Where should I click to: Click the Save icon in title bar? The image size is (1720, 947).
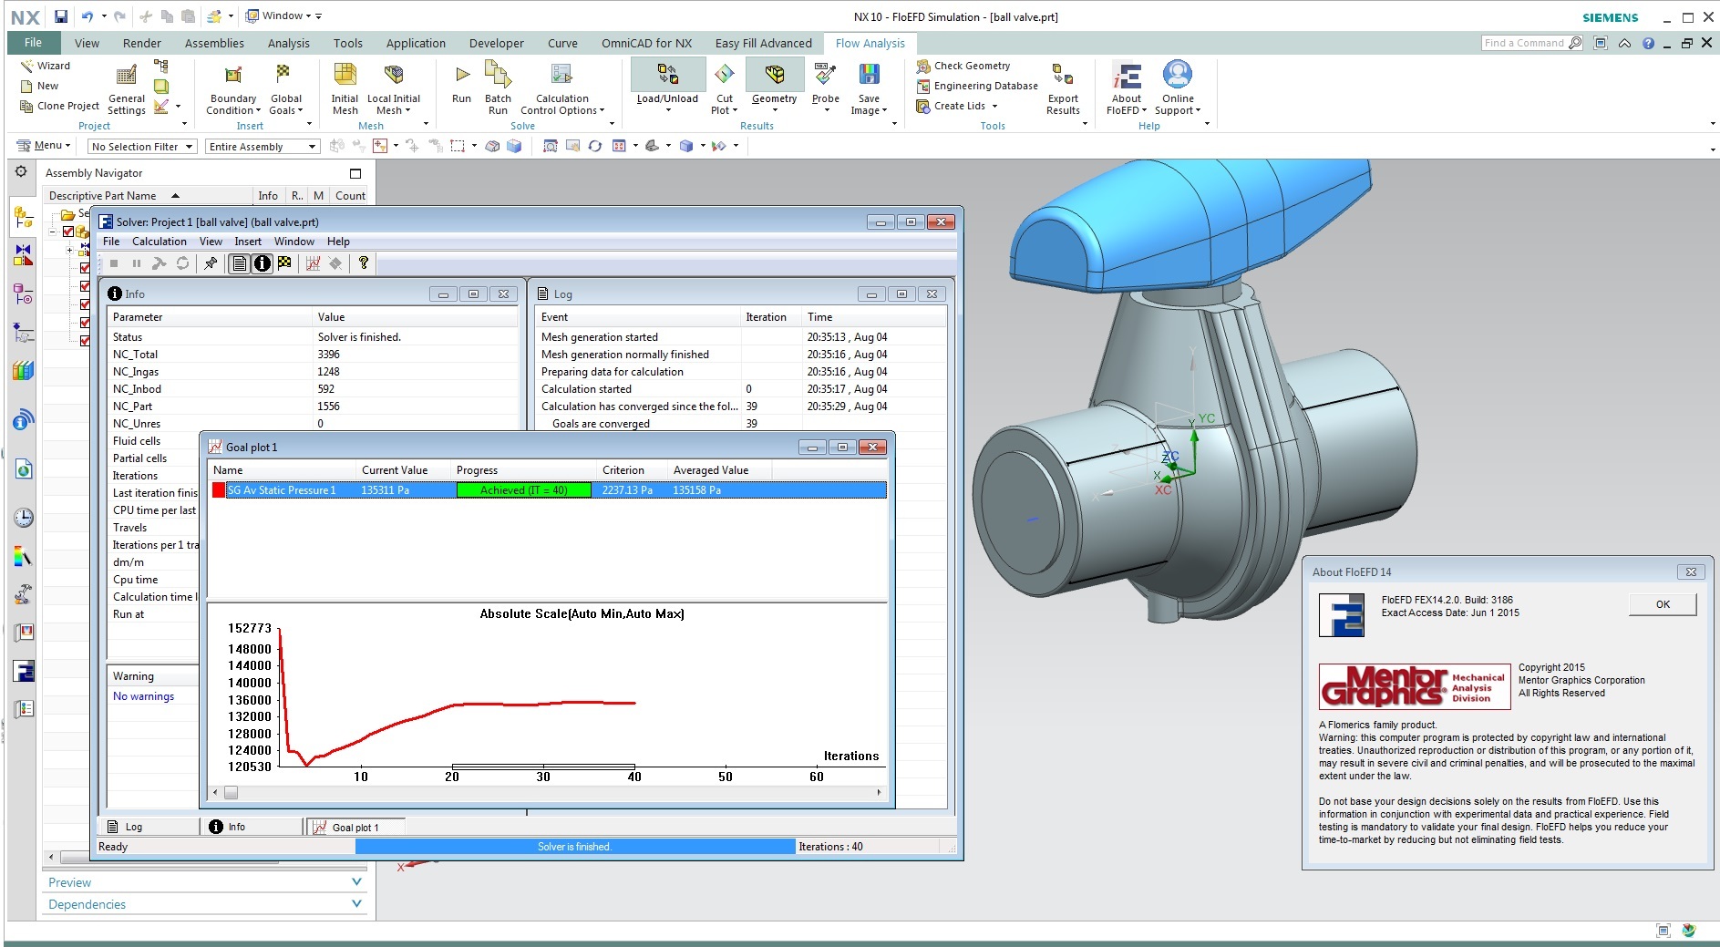point(60,16)
